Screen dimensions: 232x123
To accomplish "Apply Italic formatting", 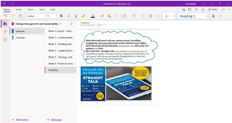I will pyautogui.click(x=69, y=16).
